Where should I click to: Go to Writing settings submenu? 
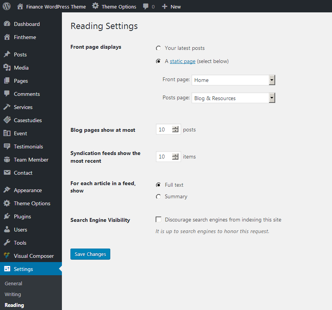tap(13, 294)
